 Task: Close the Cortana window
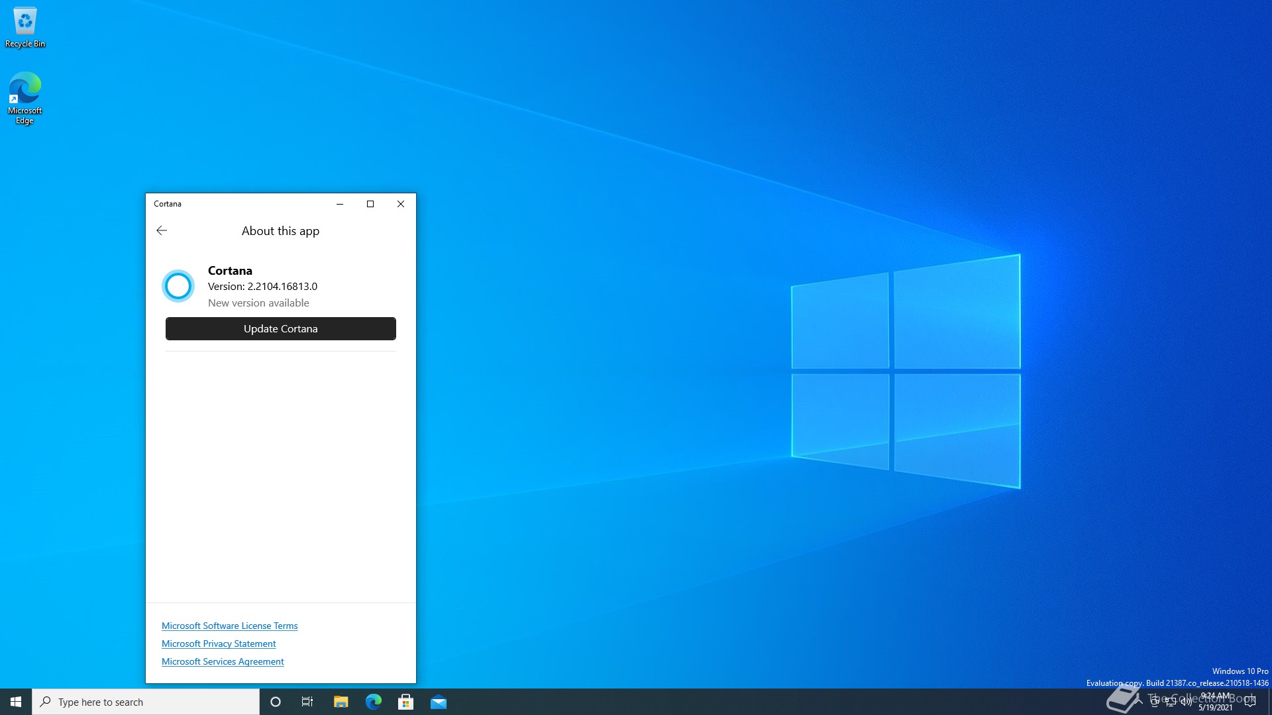[x=401, y=204]
